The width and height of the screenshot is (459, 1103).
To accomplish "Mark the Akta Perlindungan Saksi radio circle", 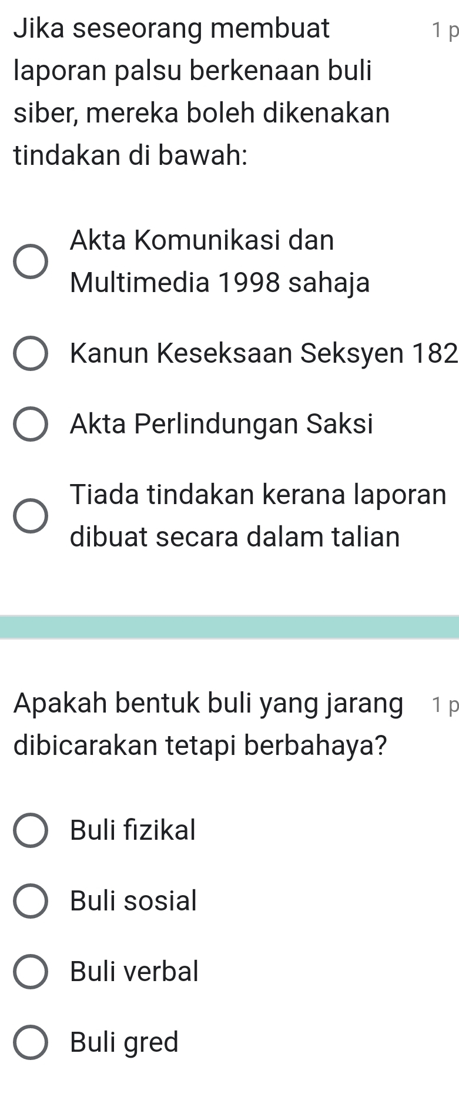I will pyautogui.click(x=30, y=424).
